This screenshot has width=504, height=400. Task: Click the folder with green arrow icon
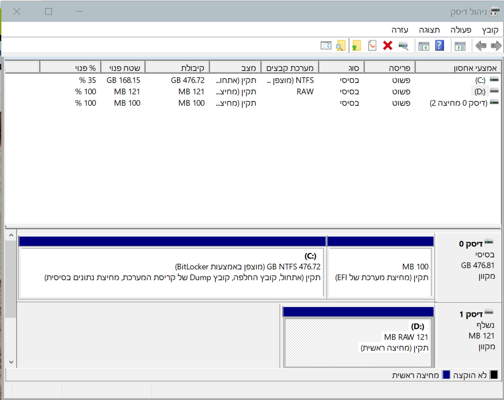tap(356, 46)
